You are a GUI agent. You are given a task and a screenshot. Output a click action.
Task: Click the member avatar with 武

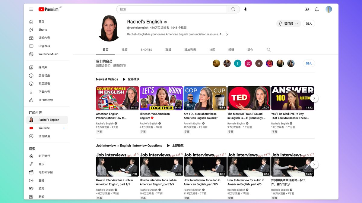pos(248,63)
